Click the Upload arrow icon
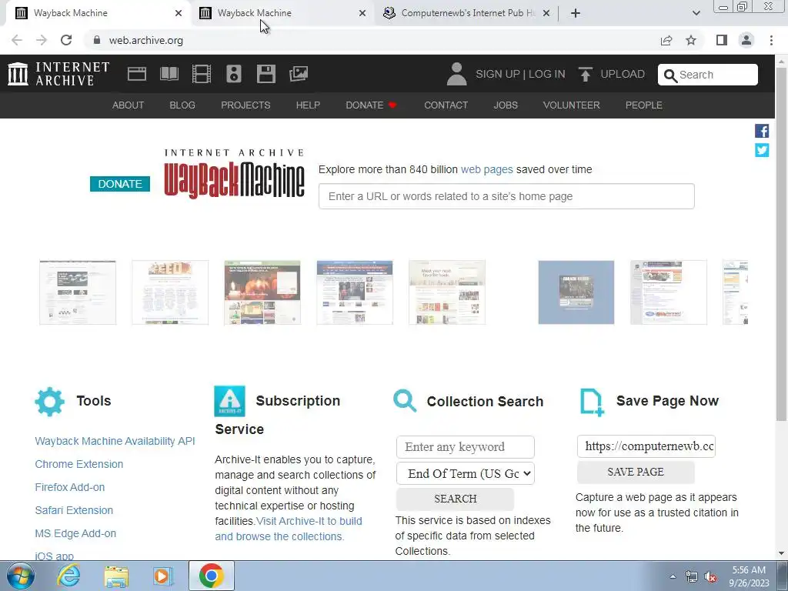 pos(585,74)
